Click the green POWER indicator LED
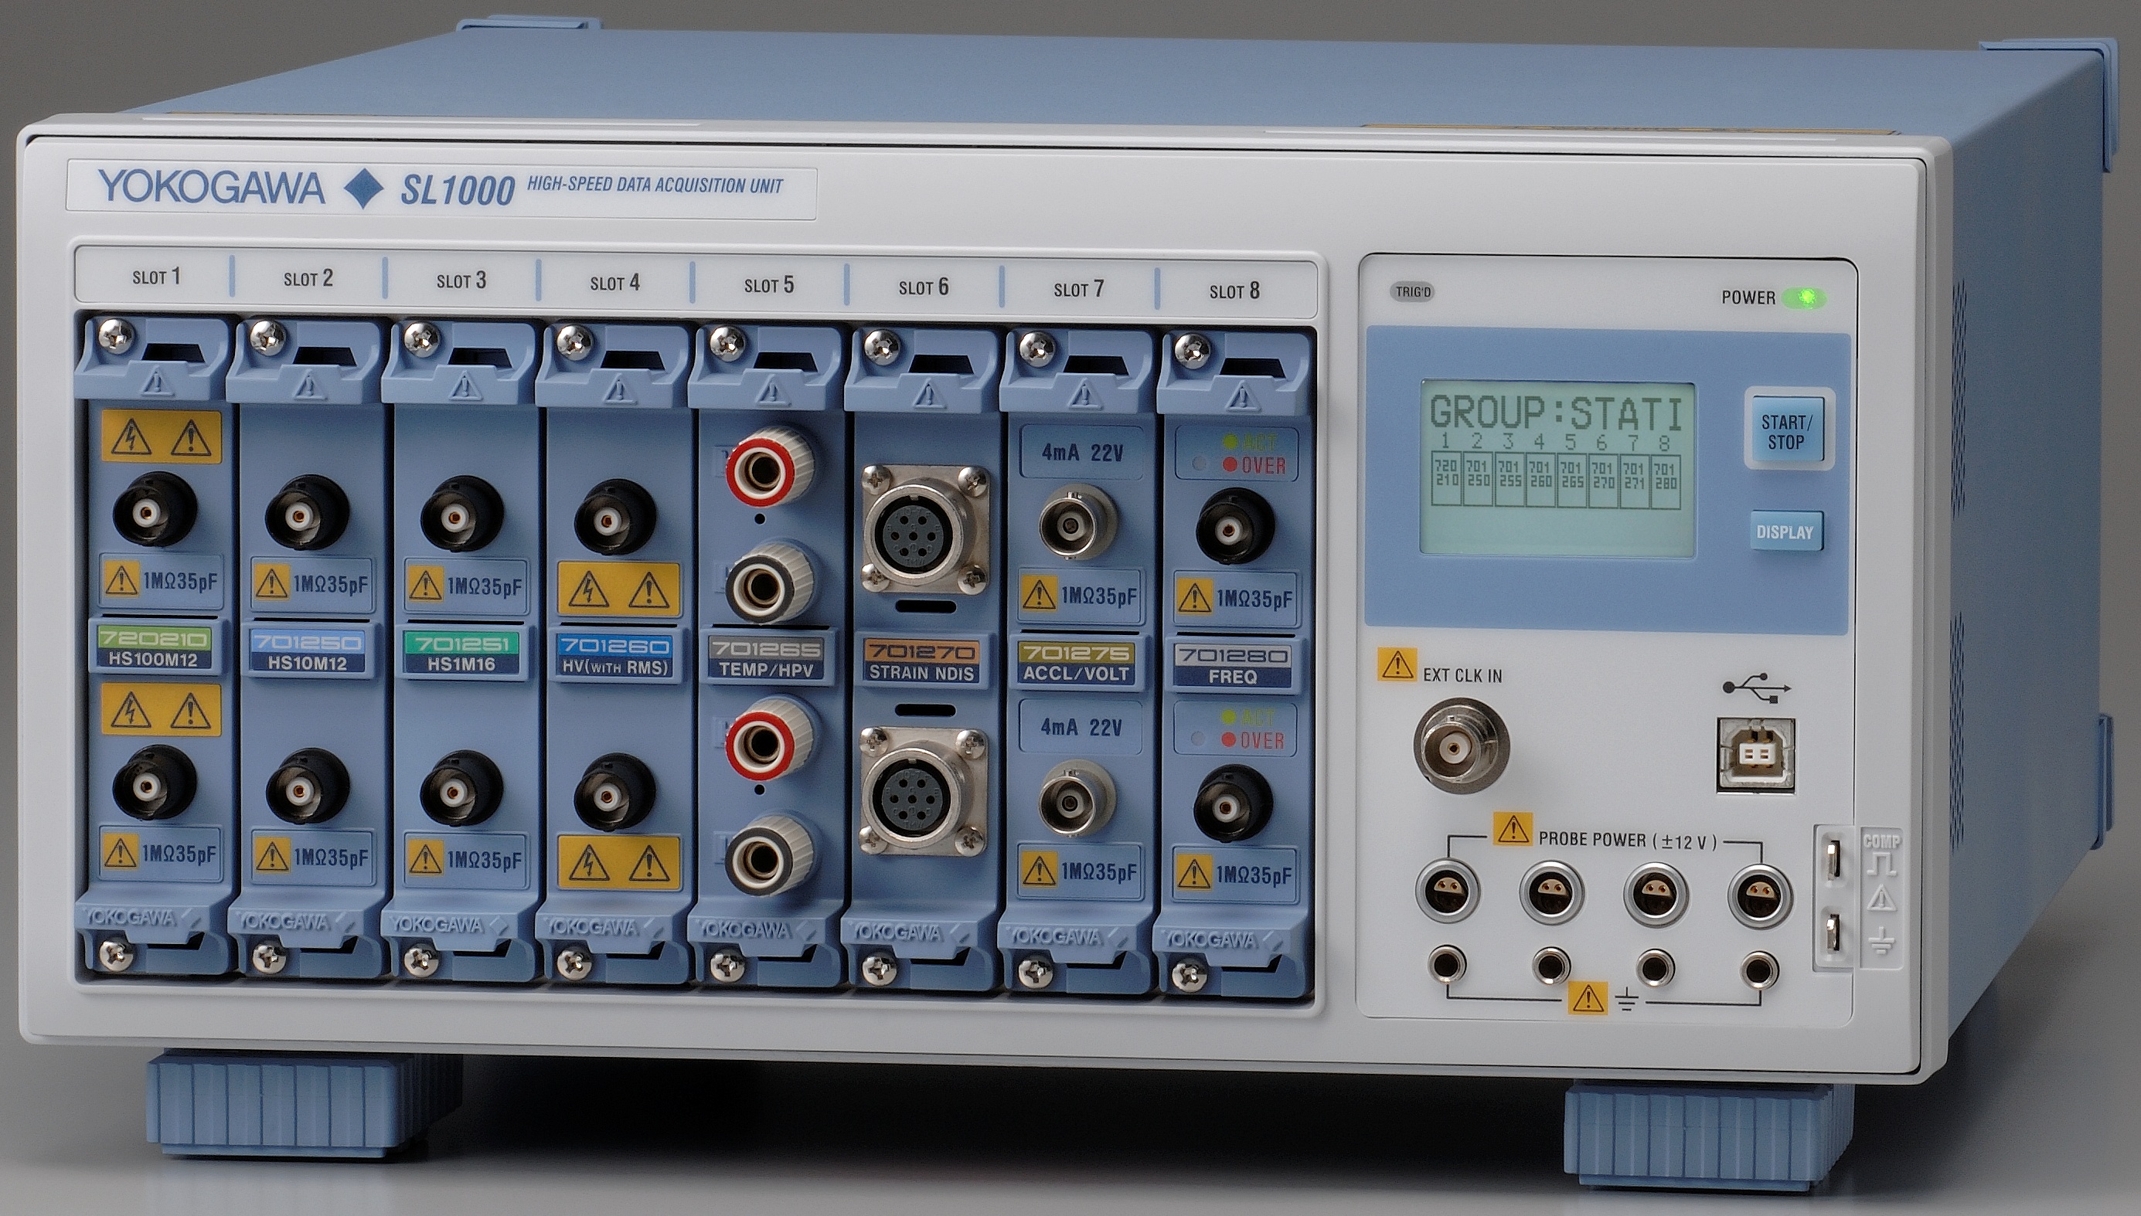 click(x=1804, y=297)
